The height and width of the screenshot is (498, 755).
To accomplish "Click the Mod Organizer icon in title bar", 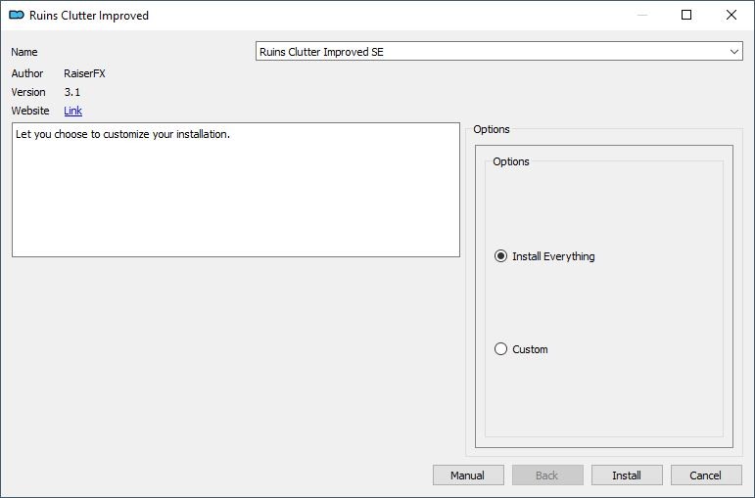I will point(17,15).
